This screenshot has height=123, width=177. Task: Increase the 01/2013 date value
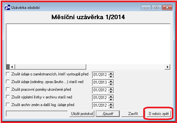point(111,81)
